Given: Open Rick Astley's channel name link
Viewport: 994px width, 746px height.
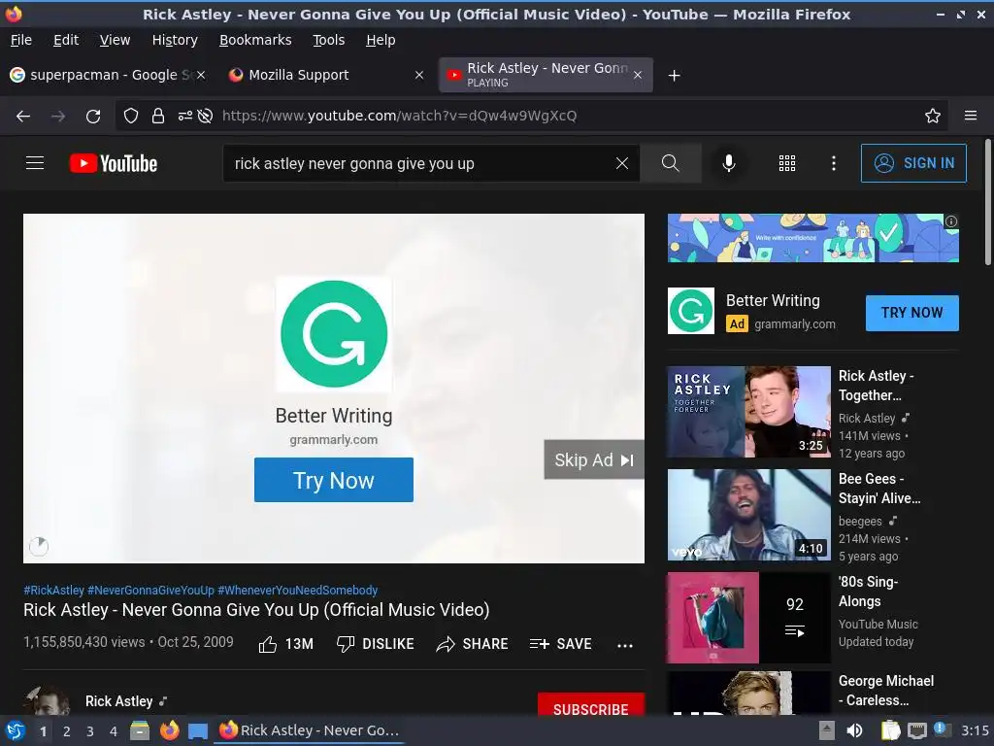Looking at the screenshot, I should [x=119, y=701].
